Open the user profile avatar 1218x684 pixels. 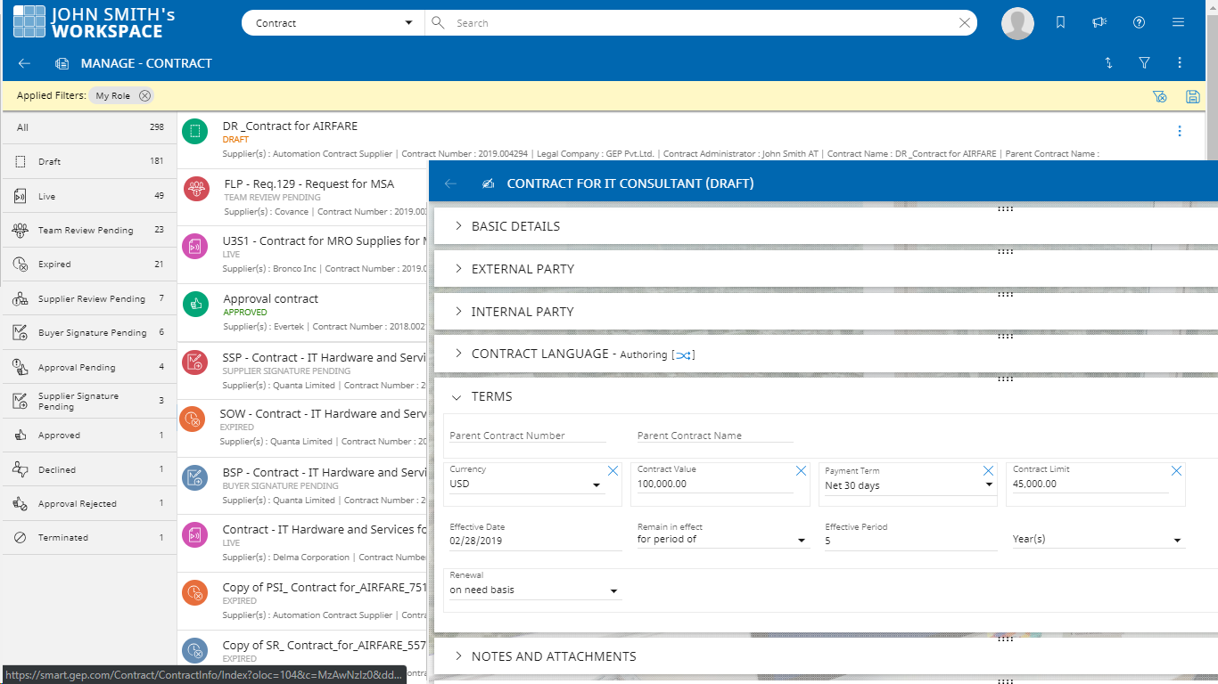[1017, 23]
